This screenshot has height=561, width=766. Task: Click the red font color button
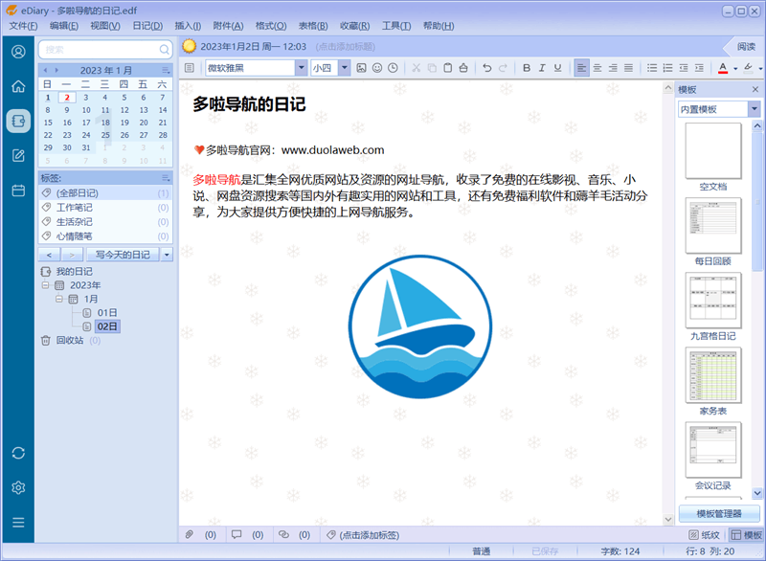723,68
